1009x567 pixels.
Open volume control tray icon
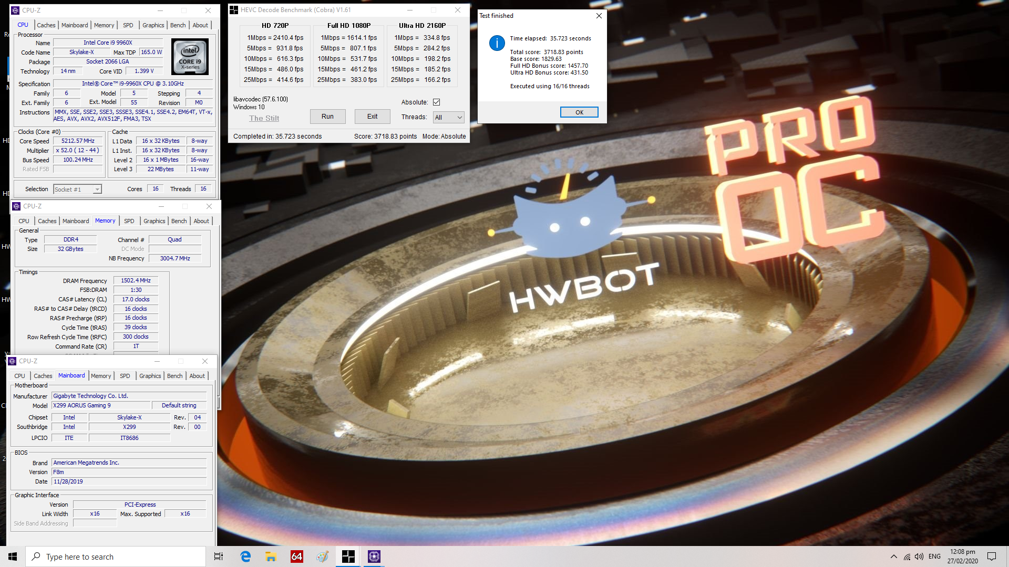pos(919,556)
